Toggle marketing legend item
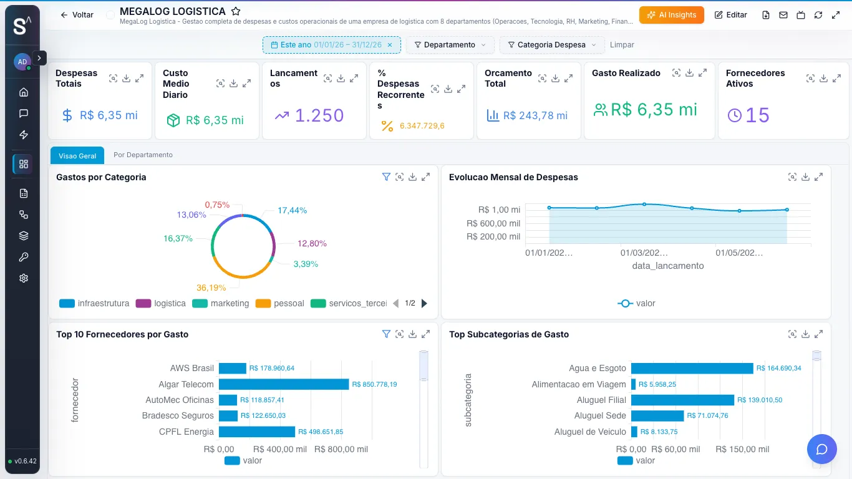 [220, 304]
